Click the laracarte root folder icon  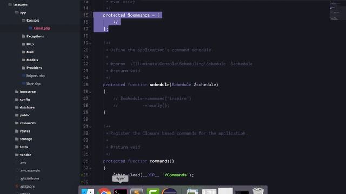(10, 4)
